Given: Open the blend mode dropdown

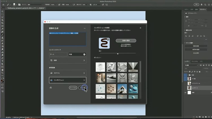Looking at the screenshot, I should 35,5.
